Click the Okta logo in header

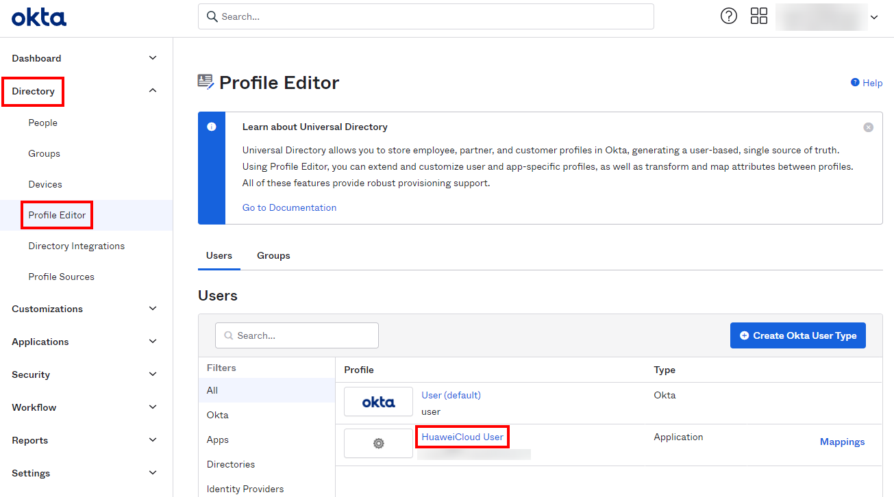click(39, 17)
